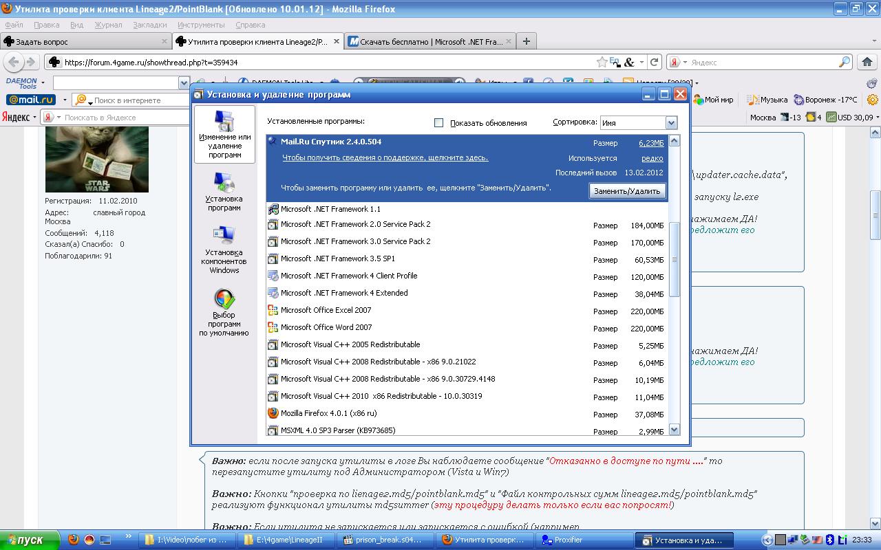The width and height of the screenshot is (881, 550).
Task: Select Microsoft Visual C++ 2005 Redistributable entry
Action: [x=467, y=345]
